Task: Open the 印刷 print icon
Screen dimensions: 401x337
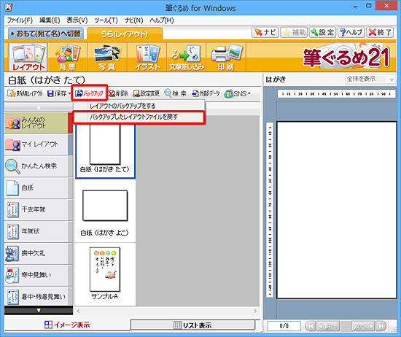Action: 226,57
